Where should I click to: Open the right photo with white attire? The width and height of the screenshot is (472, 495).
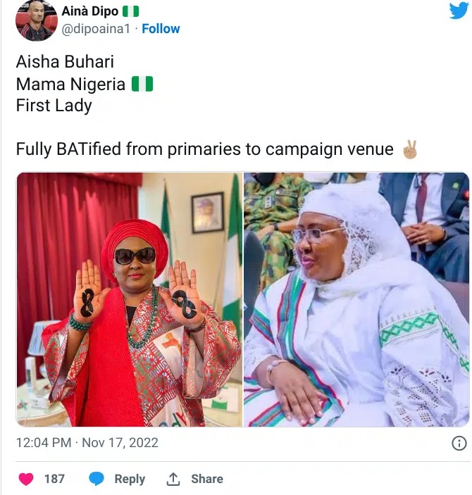click(356, 299)
